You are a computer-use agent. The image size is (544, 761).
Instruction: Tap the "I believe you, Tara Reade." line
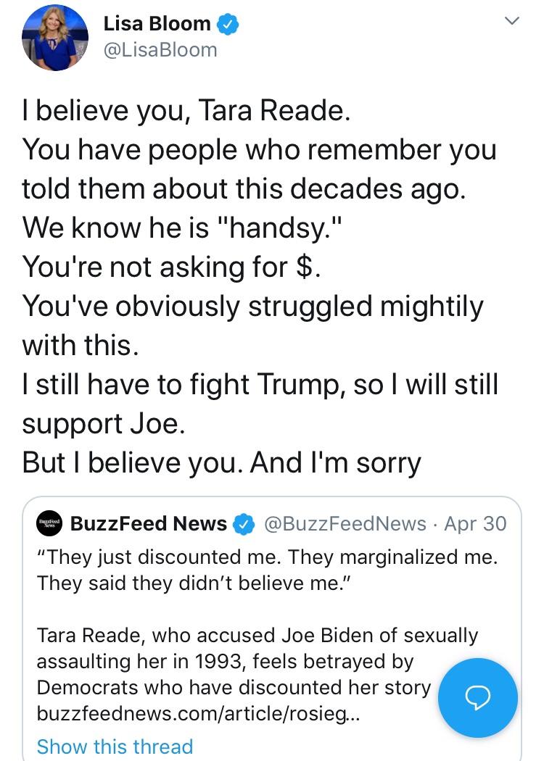pos(186,111)
